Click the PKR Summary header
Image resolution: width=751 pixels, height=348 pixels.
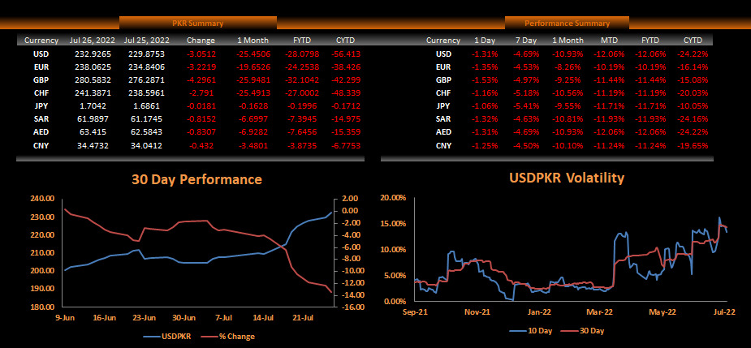pyautogui.click(x=197, y=24)
